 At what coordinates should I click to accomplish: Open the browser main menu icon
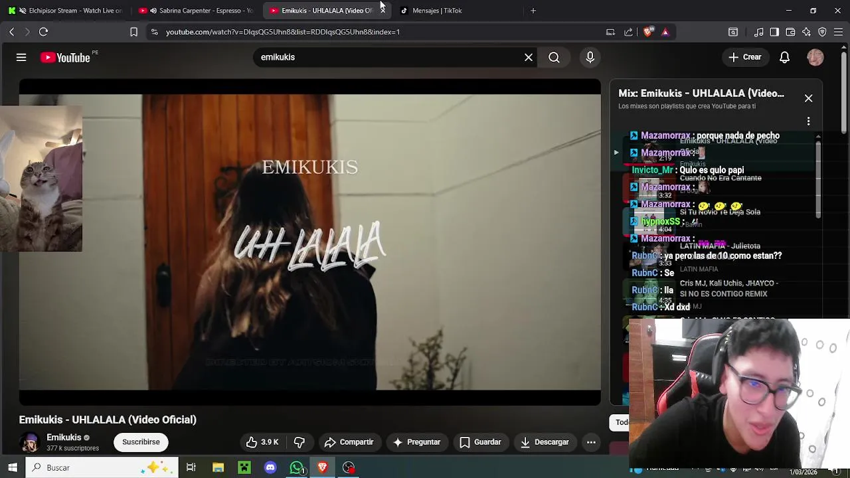838,32
